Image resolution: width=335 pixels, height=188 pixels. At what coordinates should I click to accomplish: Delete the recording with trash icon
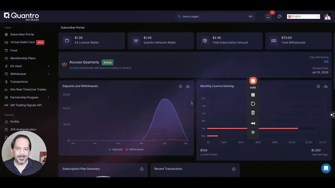(x=253, y=113)
